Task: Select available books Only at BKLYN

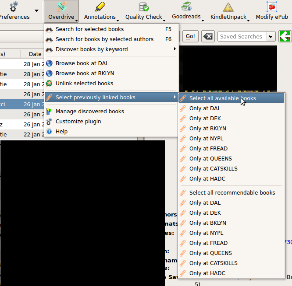Action: pos(231,128)
